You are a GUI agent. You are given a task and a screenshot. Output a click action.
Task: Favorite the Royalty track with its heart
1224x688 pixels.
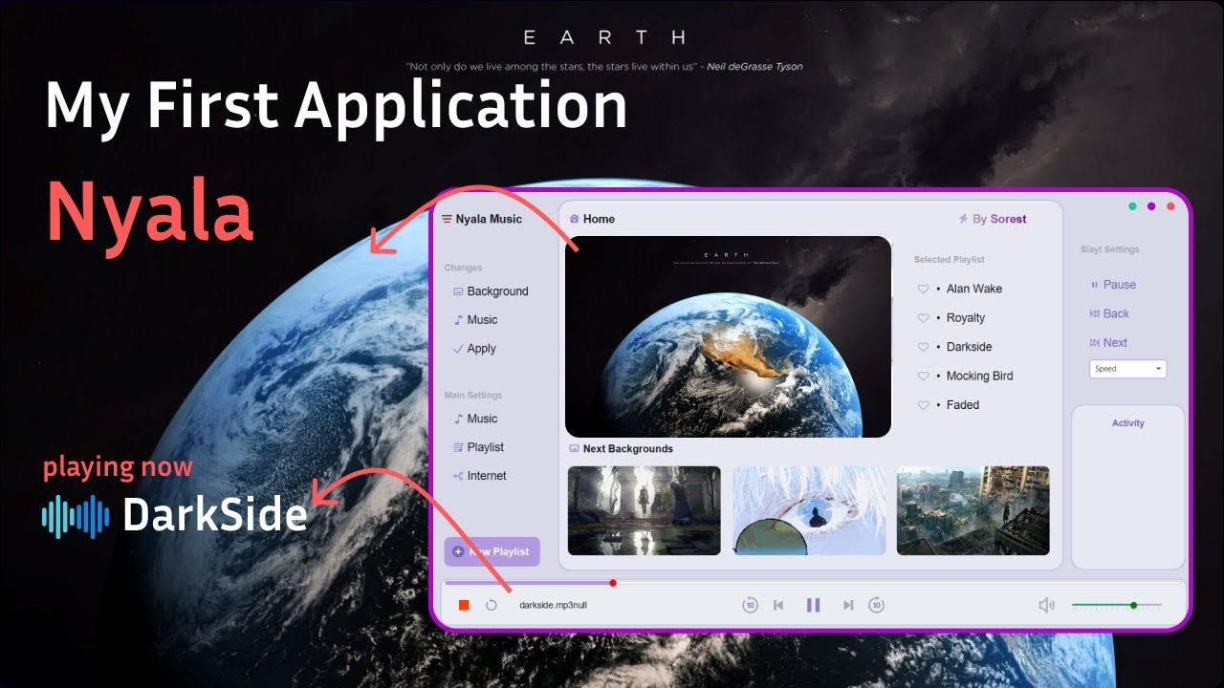click(x=923, y=318)
